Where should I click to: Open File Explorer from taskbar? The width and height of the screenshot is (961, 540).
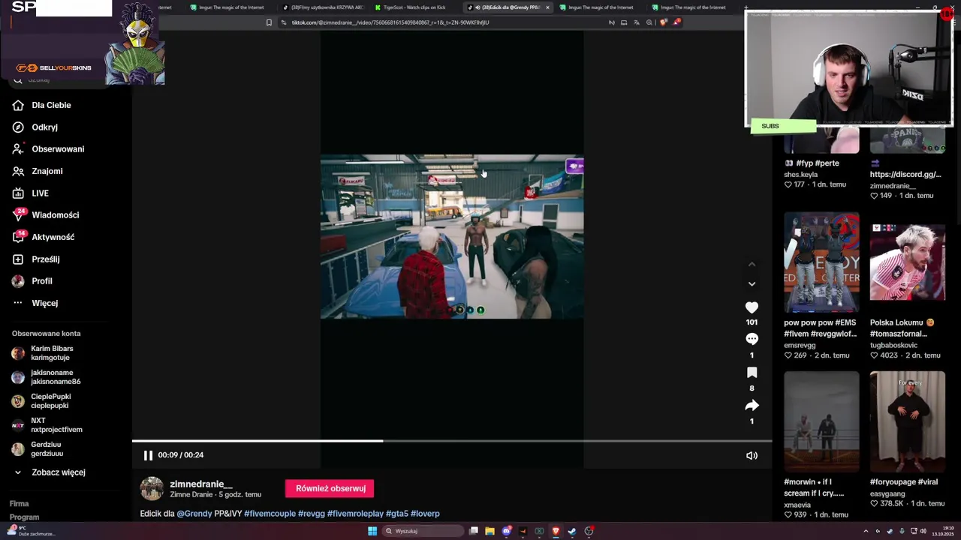pos(490,531)
